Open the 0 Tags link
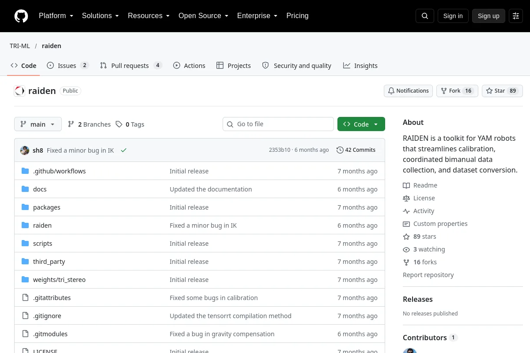Screen dimensions: 530x353 pos(130,124)
